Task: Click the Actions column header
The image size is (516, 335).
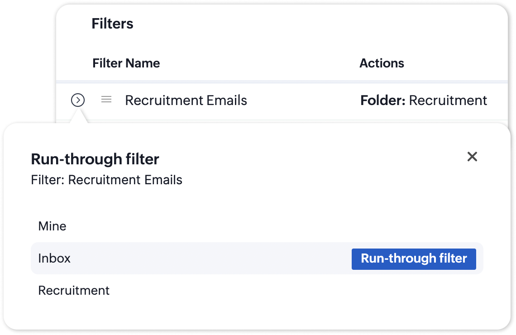Action: click(x=382, y=63)
